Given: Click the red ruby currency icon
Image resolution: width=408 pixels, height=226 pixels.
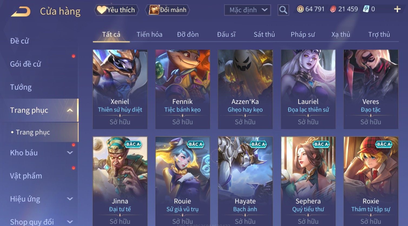Looking at the screenshot, I should [333, 9].
